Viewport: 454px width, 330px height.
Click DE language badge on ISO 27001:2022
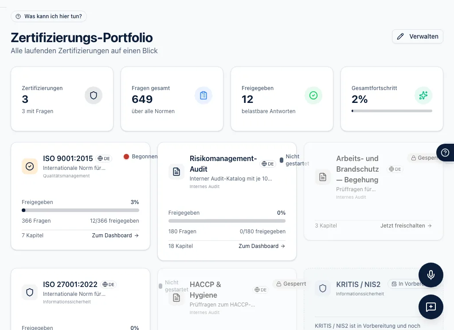tap(108, 284)
